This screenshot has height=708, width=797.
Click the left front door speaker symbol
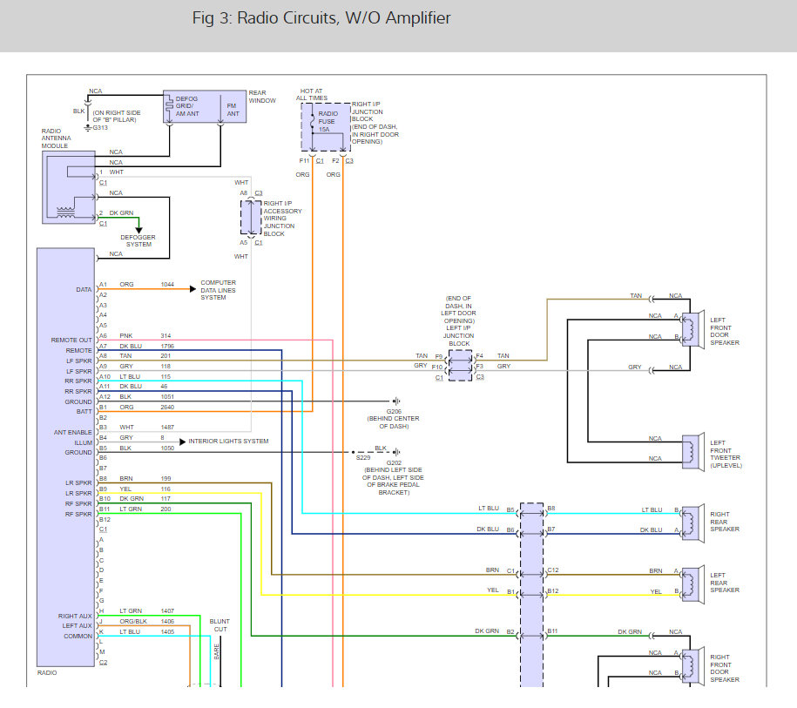pos(692,329)
